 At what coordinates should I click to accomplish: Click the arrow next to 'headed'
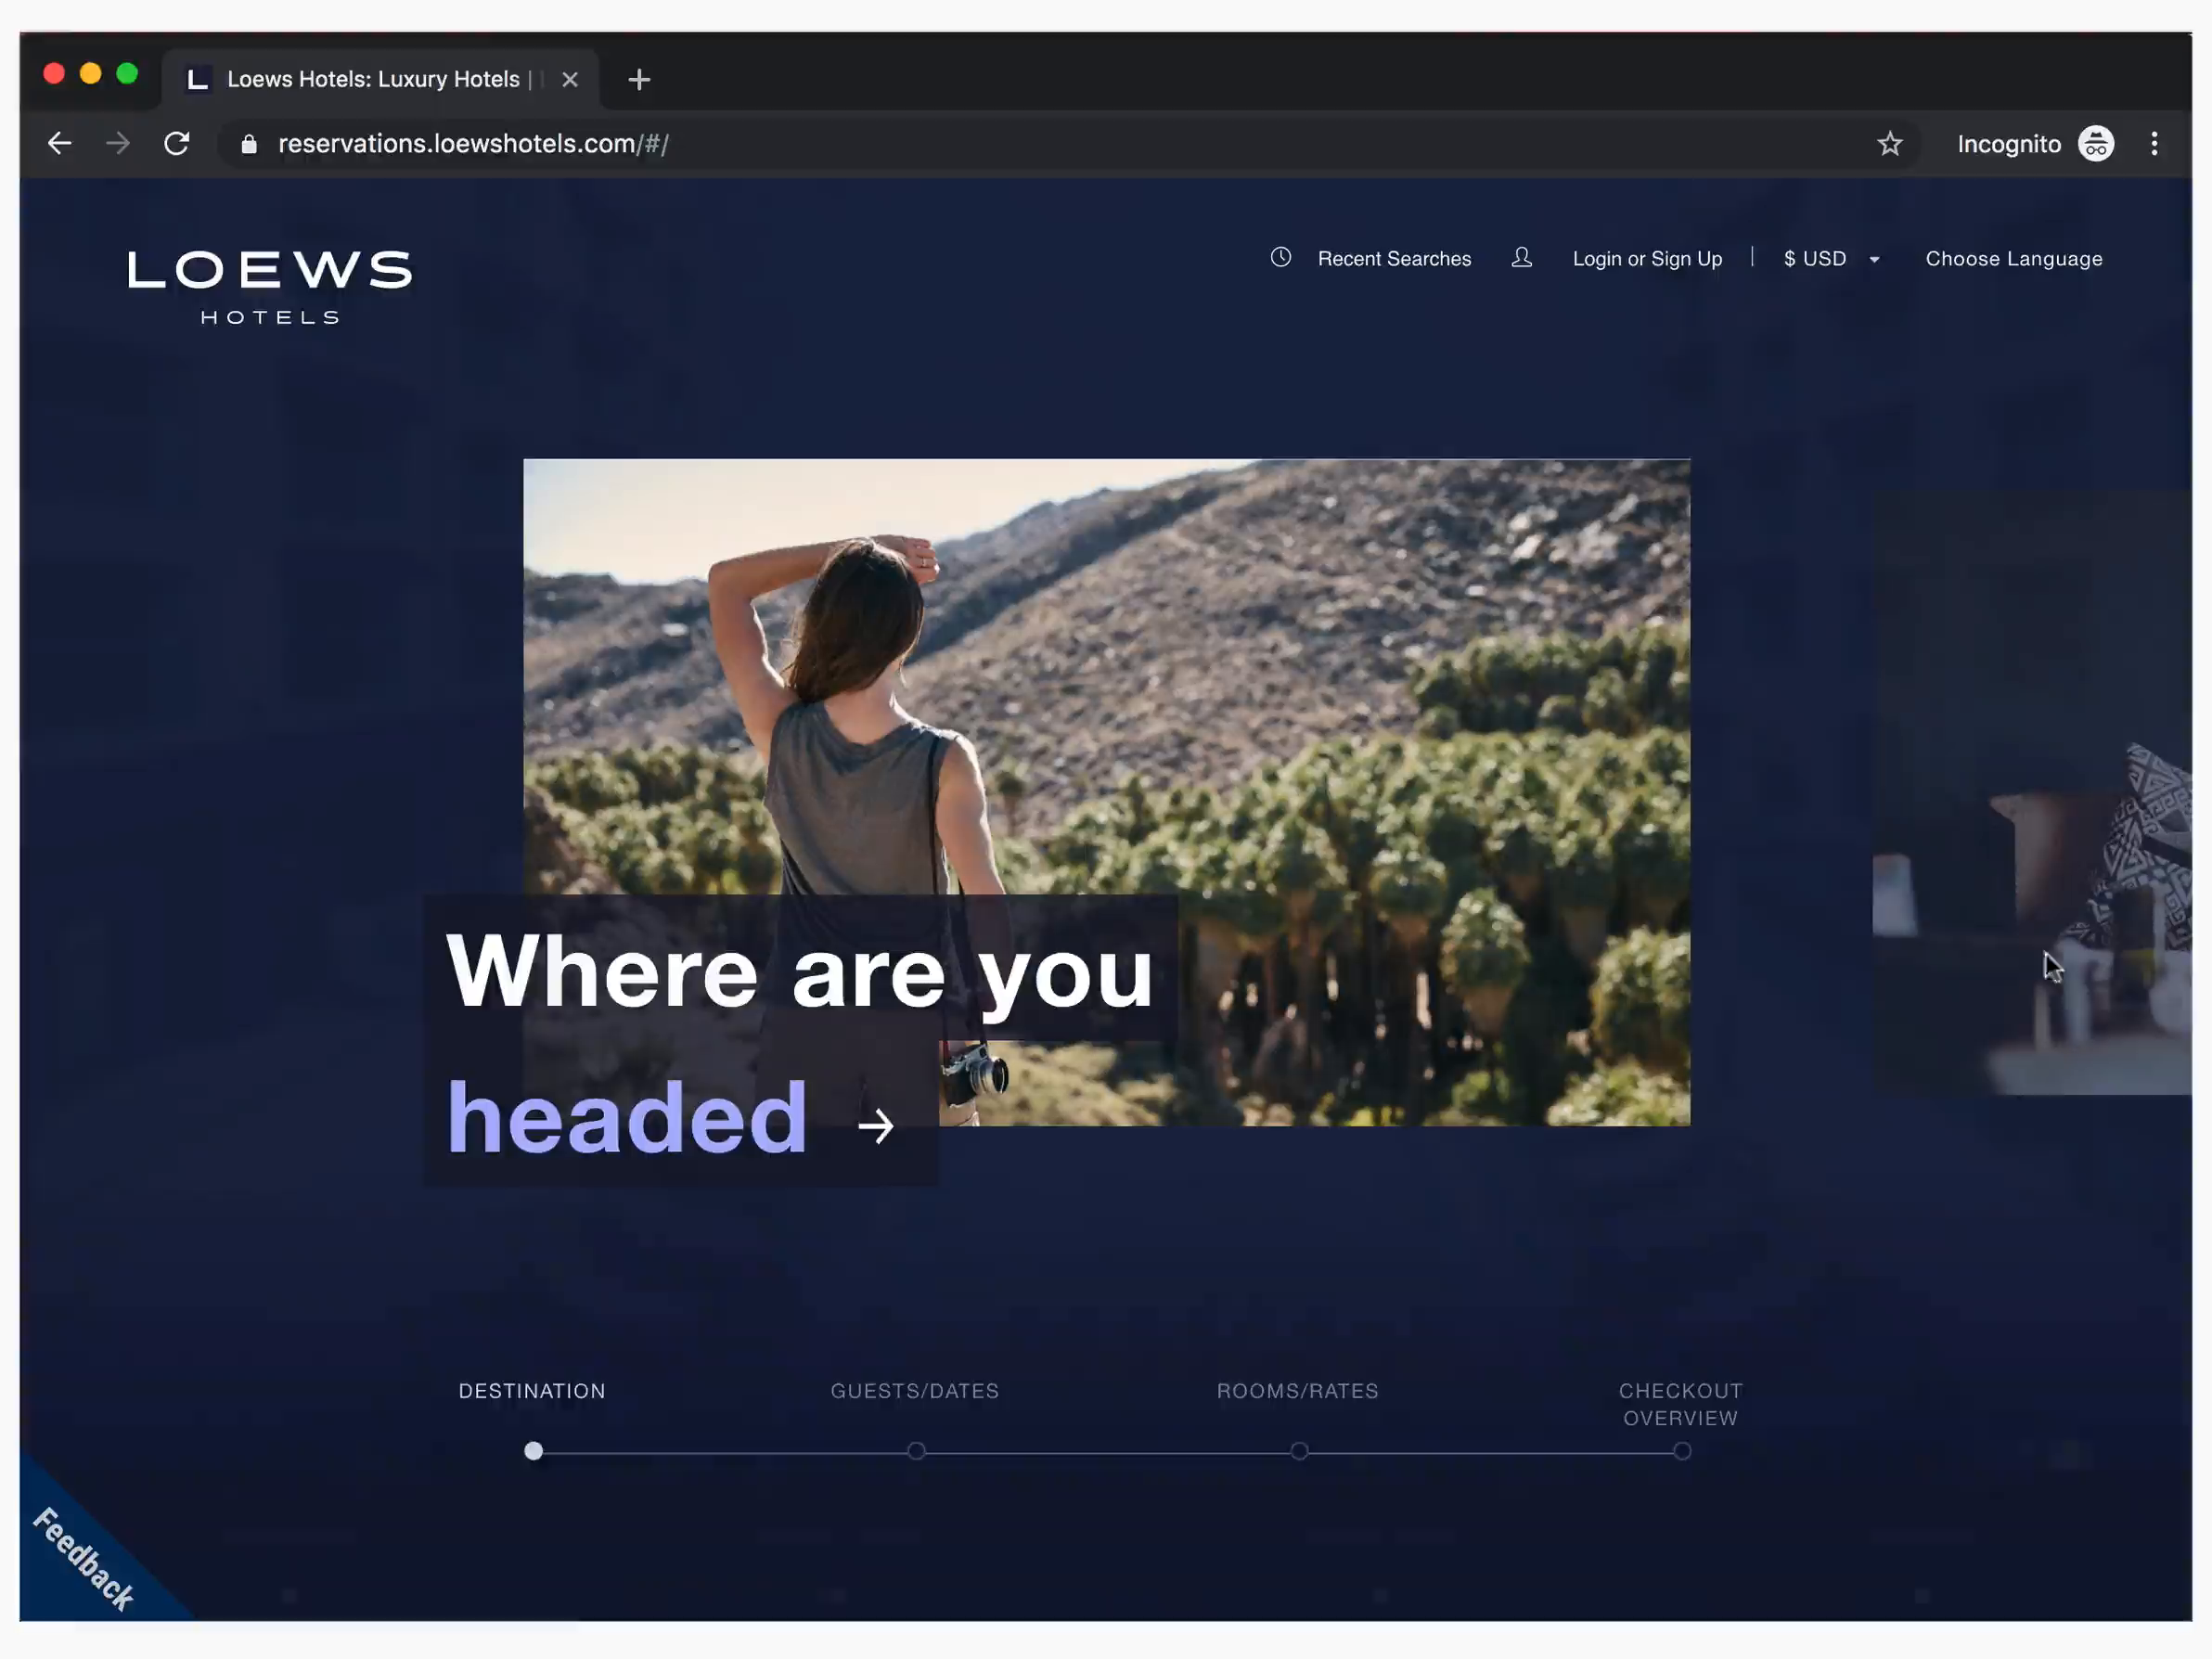[x=876, y=1126]
